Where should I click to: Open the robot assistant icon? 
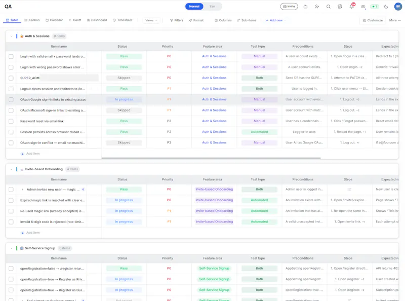pyautogui.click(x=305, y=7)
